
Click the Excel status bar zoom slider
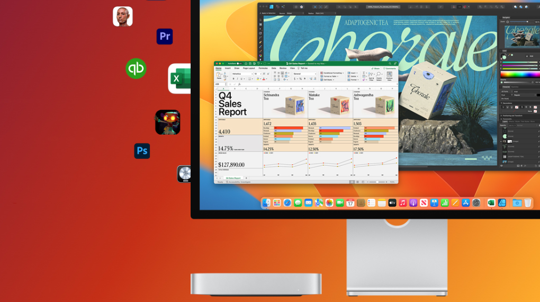(377, 182)
